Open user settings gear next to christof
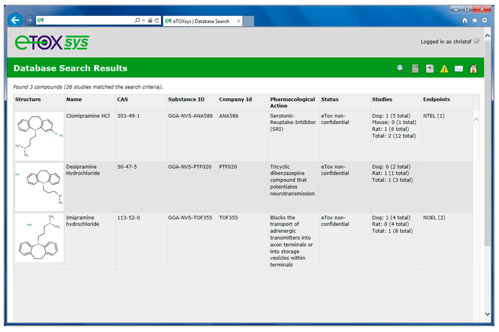 (x=476, y=41)
